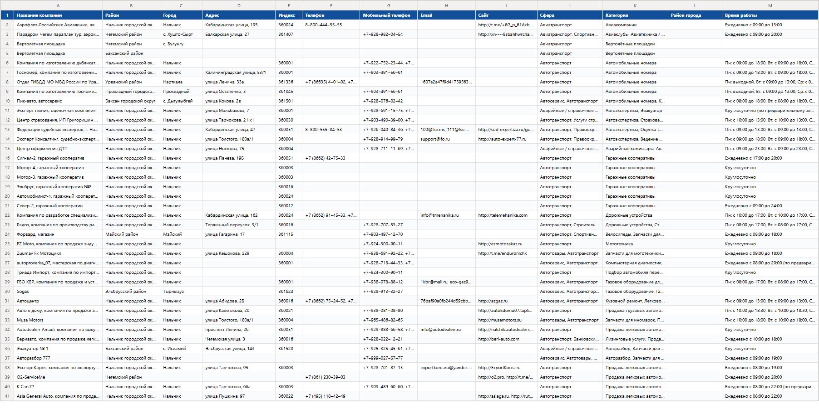Click the Аэрофлот-Российские Авиалинии company cell
Viewport: 819px width, 409px height.
coord(58,25)
